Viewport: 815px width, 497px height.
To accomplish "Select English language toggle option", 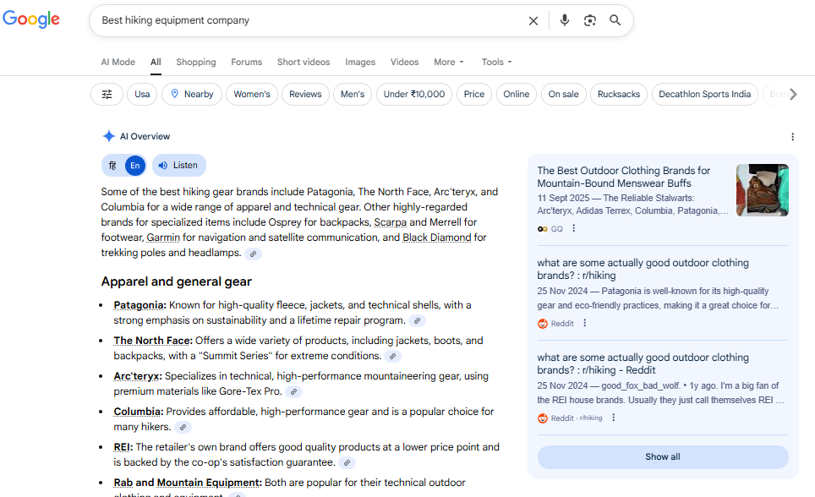I will (134, 166).
